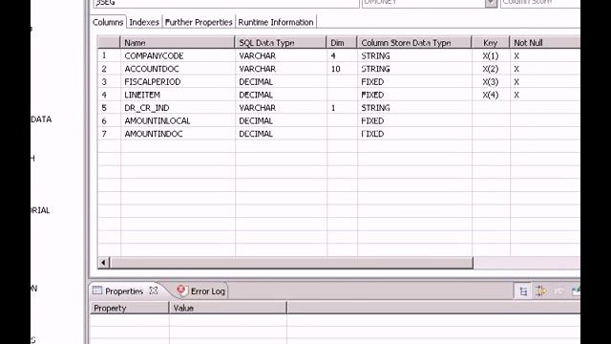Screen dimensions: 611x344
Task: Click DECIMAL type in FISCALPERIOD row
Action: point(256,82)
